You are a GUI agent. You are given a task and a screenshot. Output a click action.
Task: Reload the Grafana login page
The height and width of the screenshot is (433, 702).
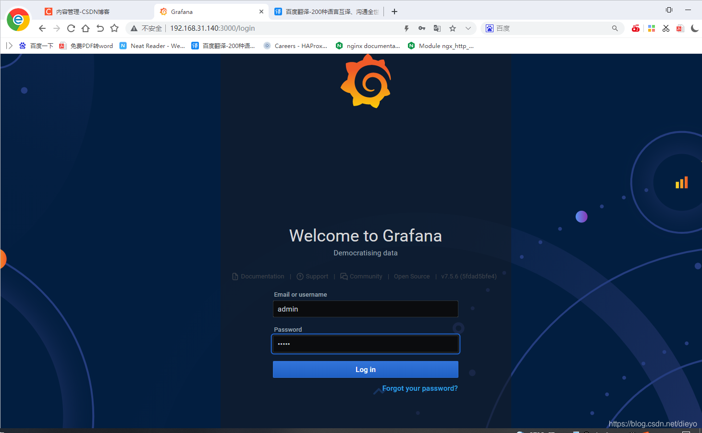71,28
